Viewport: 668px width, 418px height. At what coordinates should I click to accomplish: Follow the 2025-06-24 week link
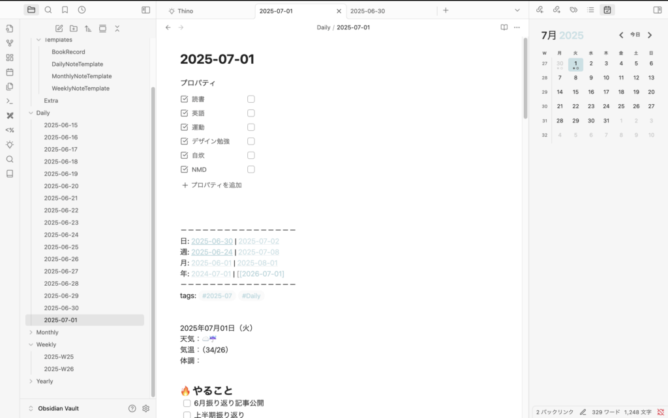[211, 252]
